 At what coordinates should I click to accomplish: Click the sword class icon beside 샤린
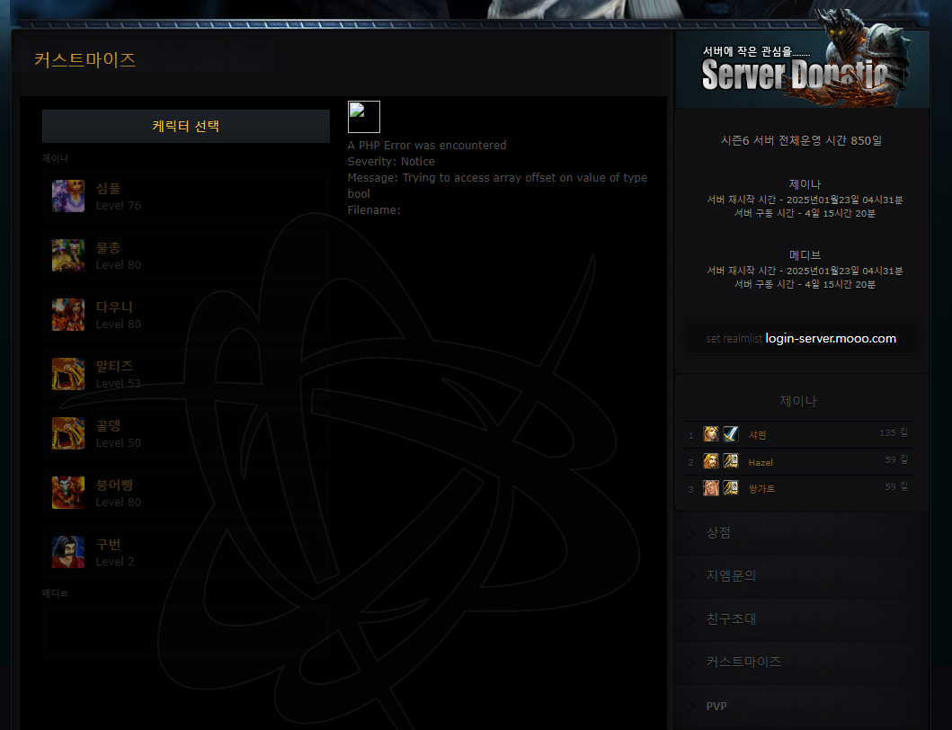click(x=731, y=433)
